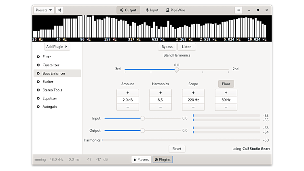Click the gear icon beside Filter

point(38,57)
